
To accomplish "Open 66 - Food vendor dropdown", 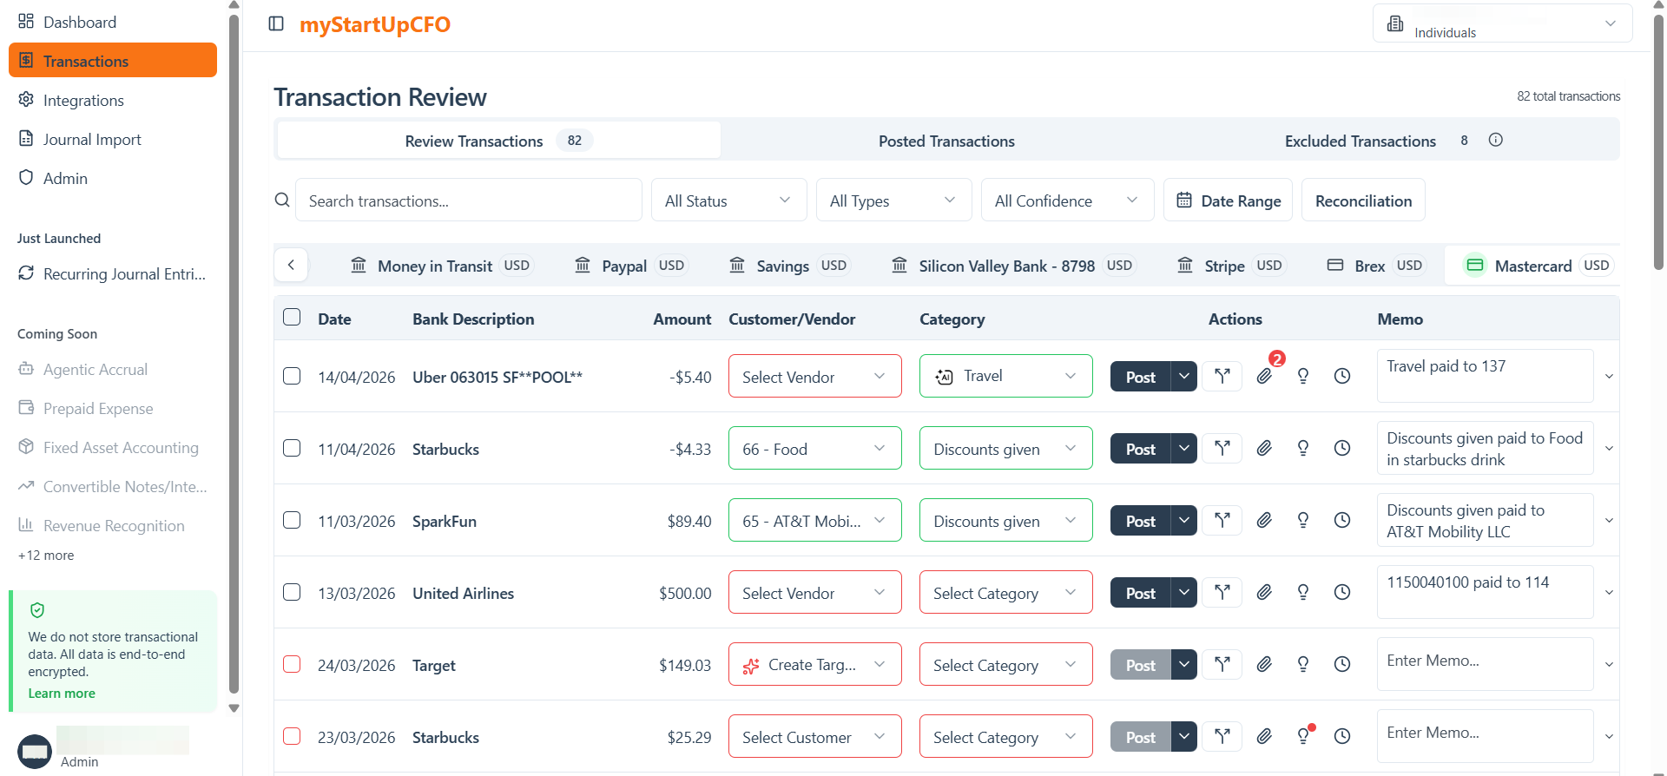I will (x=814, y=449).
